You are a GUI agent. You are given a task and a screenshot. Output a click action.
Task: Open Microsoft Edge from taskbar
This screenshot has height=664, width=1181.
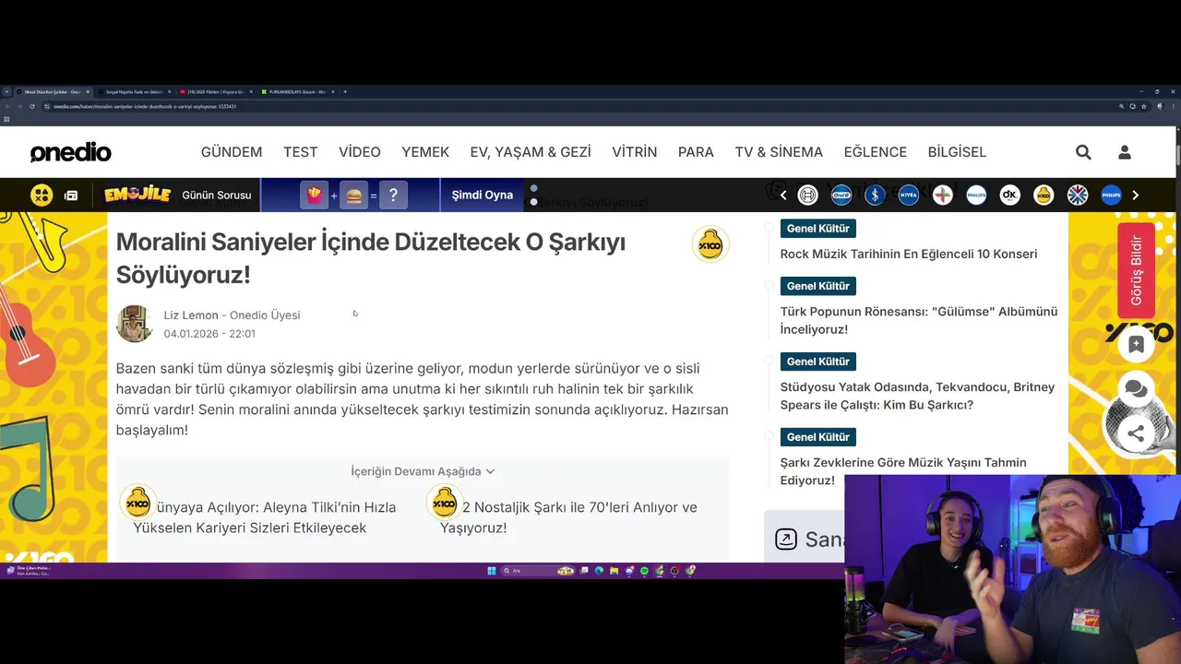tap(599, 571)
